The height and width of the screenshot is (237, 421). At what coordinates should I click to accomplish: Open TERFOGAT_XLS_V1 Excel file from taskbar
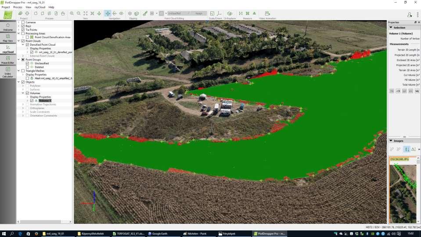(128, 234)
